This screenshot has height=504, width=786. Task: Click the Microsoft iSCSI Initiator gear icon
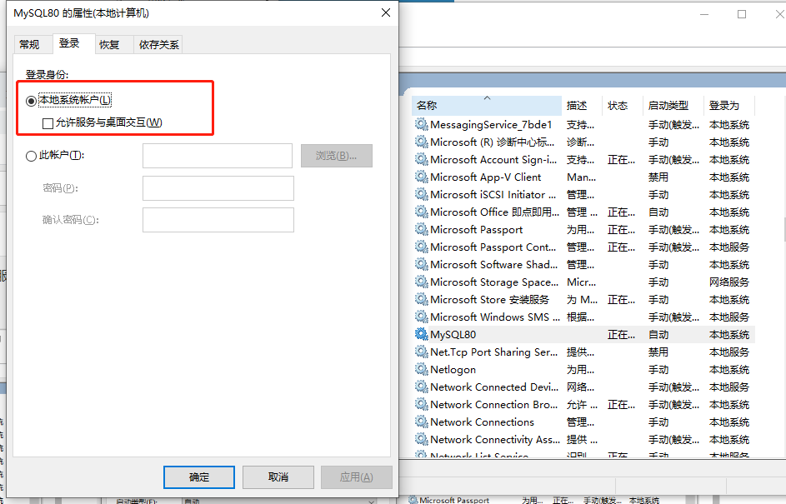click(419, 194)
